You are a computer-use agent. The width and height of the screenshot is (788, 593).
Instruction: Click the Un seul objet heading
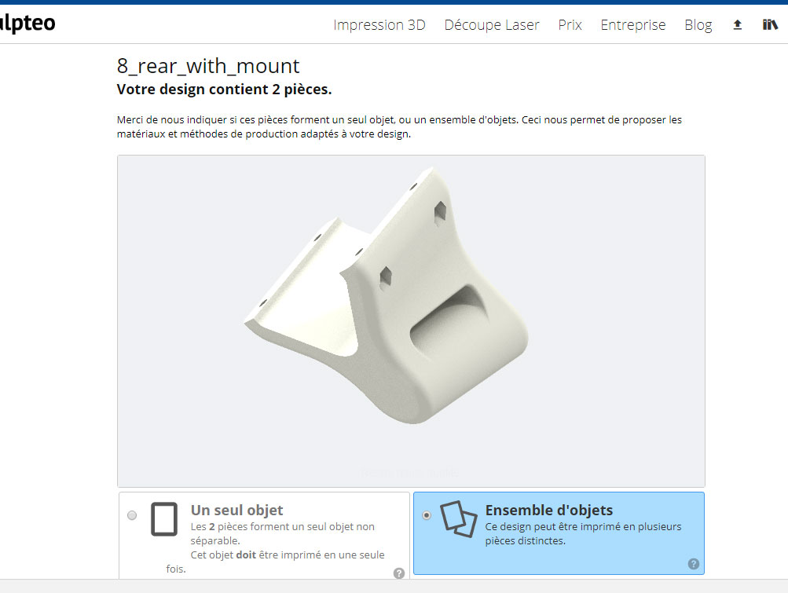click(x=236, y=510)
